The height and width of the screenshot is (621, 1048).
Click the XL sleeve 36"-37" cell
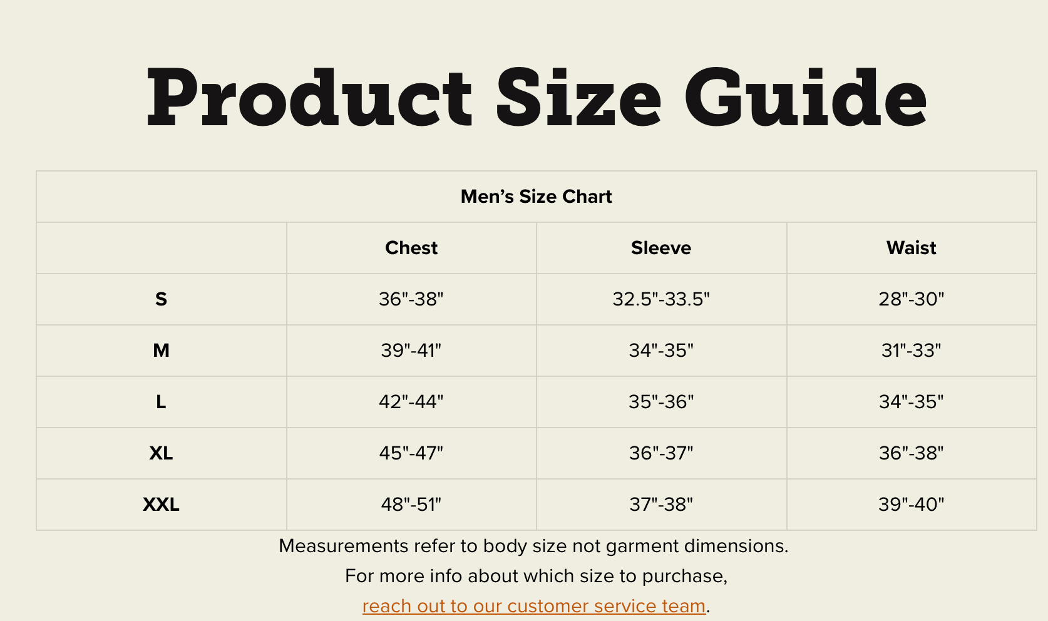661,453
